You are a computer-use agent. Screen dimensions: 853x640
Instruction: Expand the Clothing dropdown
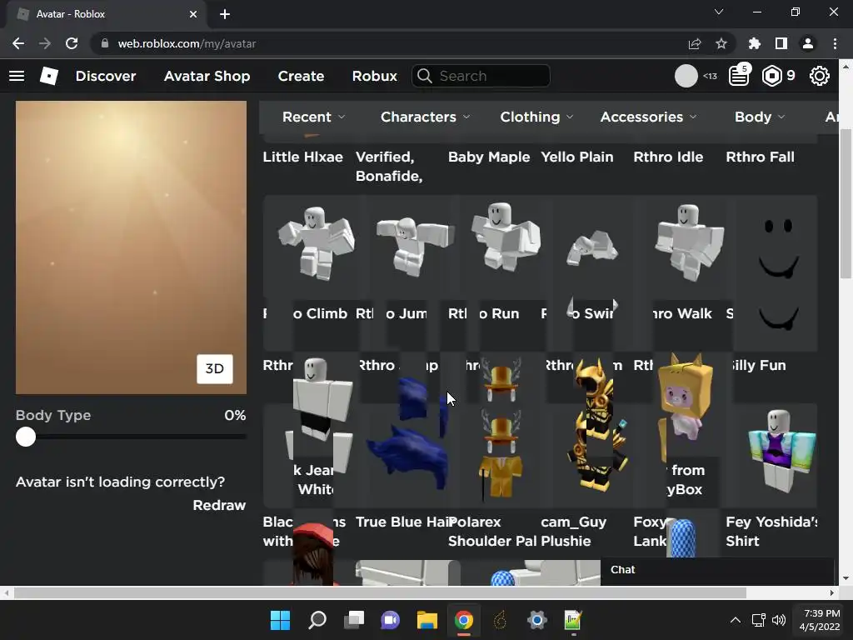(536, 117)
